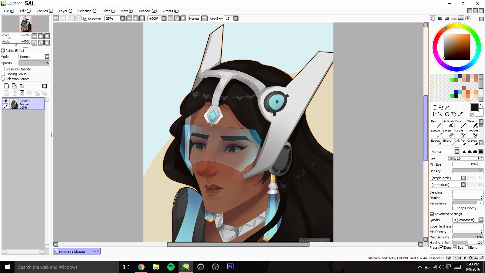Open the Filter menu
Image resolution: width=485 pixels, height=273 pixels.
pos(108,11)
